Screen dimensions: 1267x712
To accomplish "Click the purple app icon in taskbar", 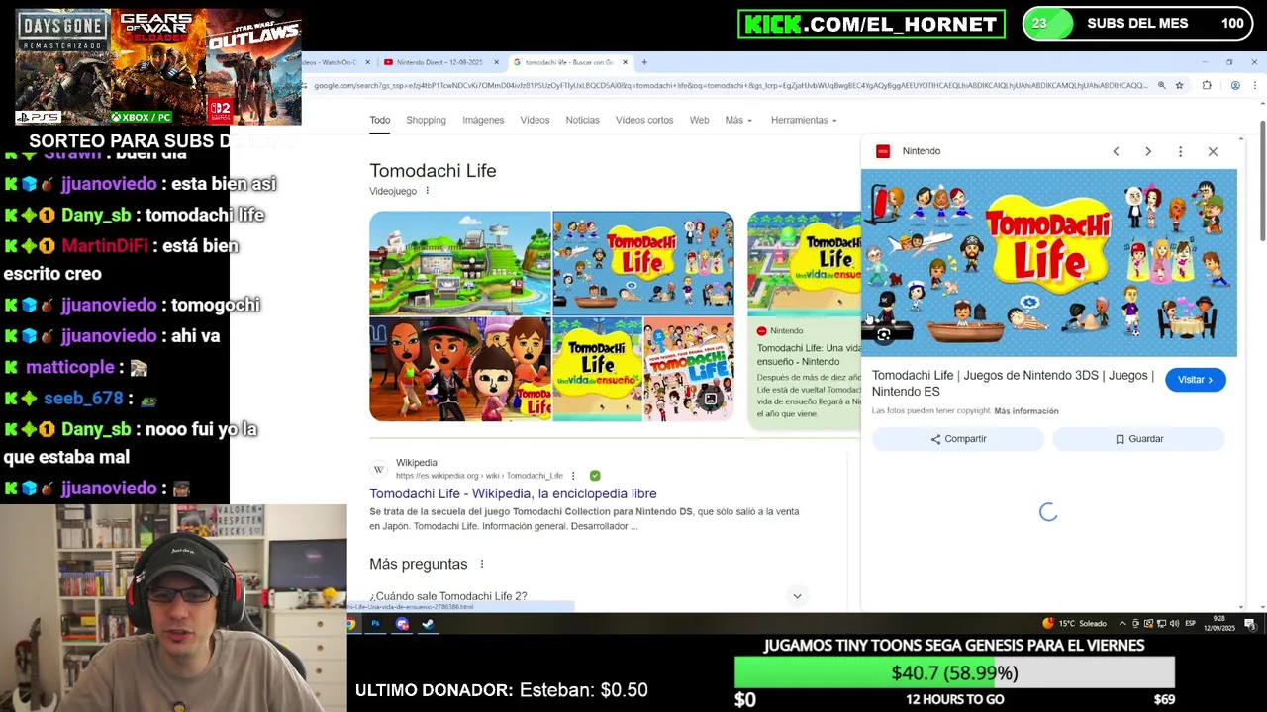I will pos(402,624).
